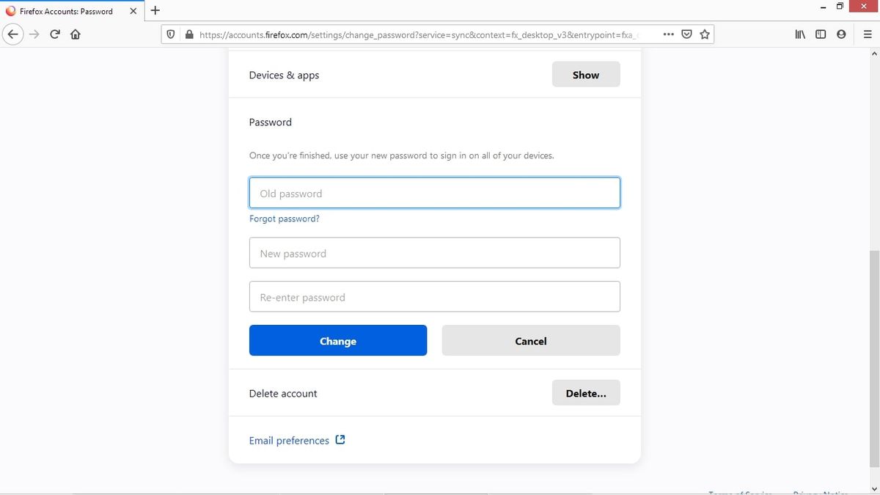Viewport: 880px width, 495px height.
Task: Open the Forgot password link
Action: 285,218
